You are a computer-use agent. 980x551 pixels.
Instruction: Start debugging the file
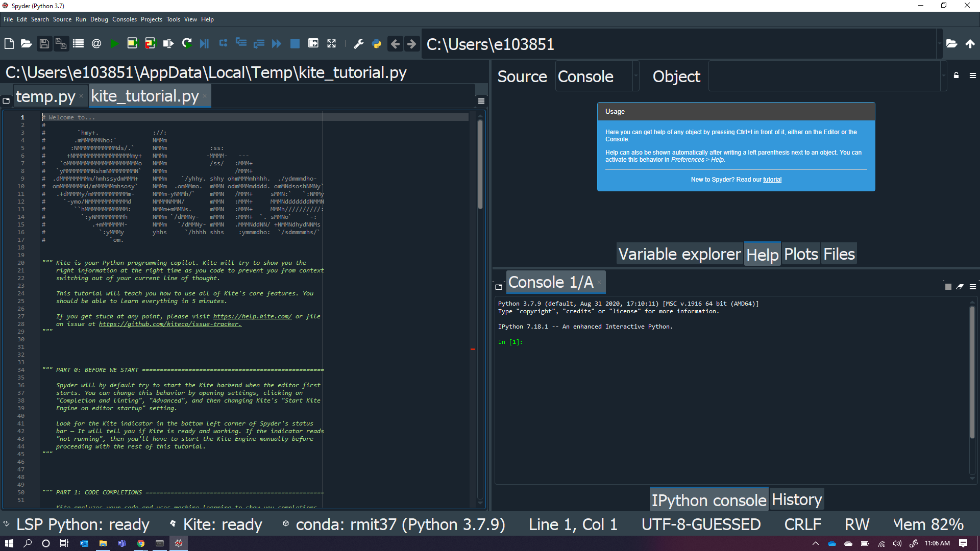(x=205, y=44)
